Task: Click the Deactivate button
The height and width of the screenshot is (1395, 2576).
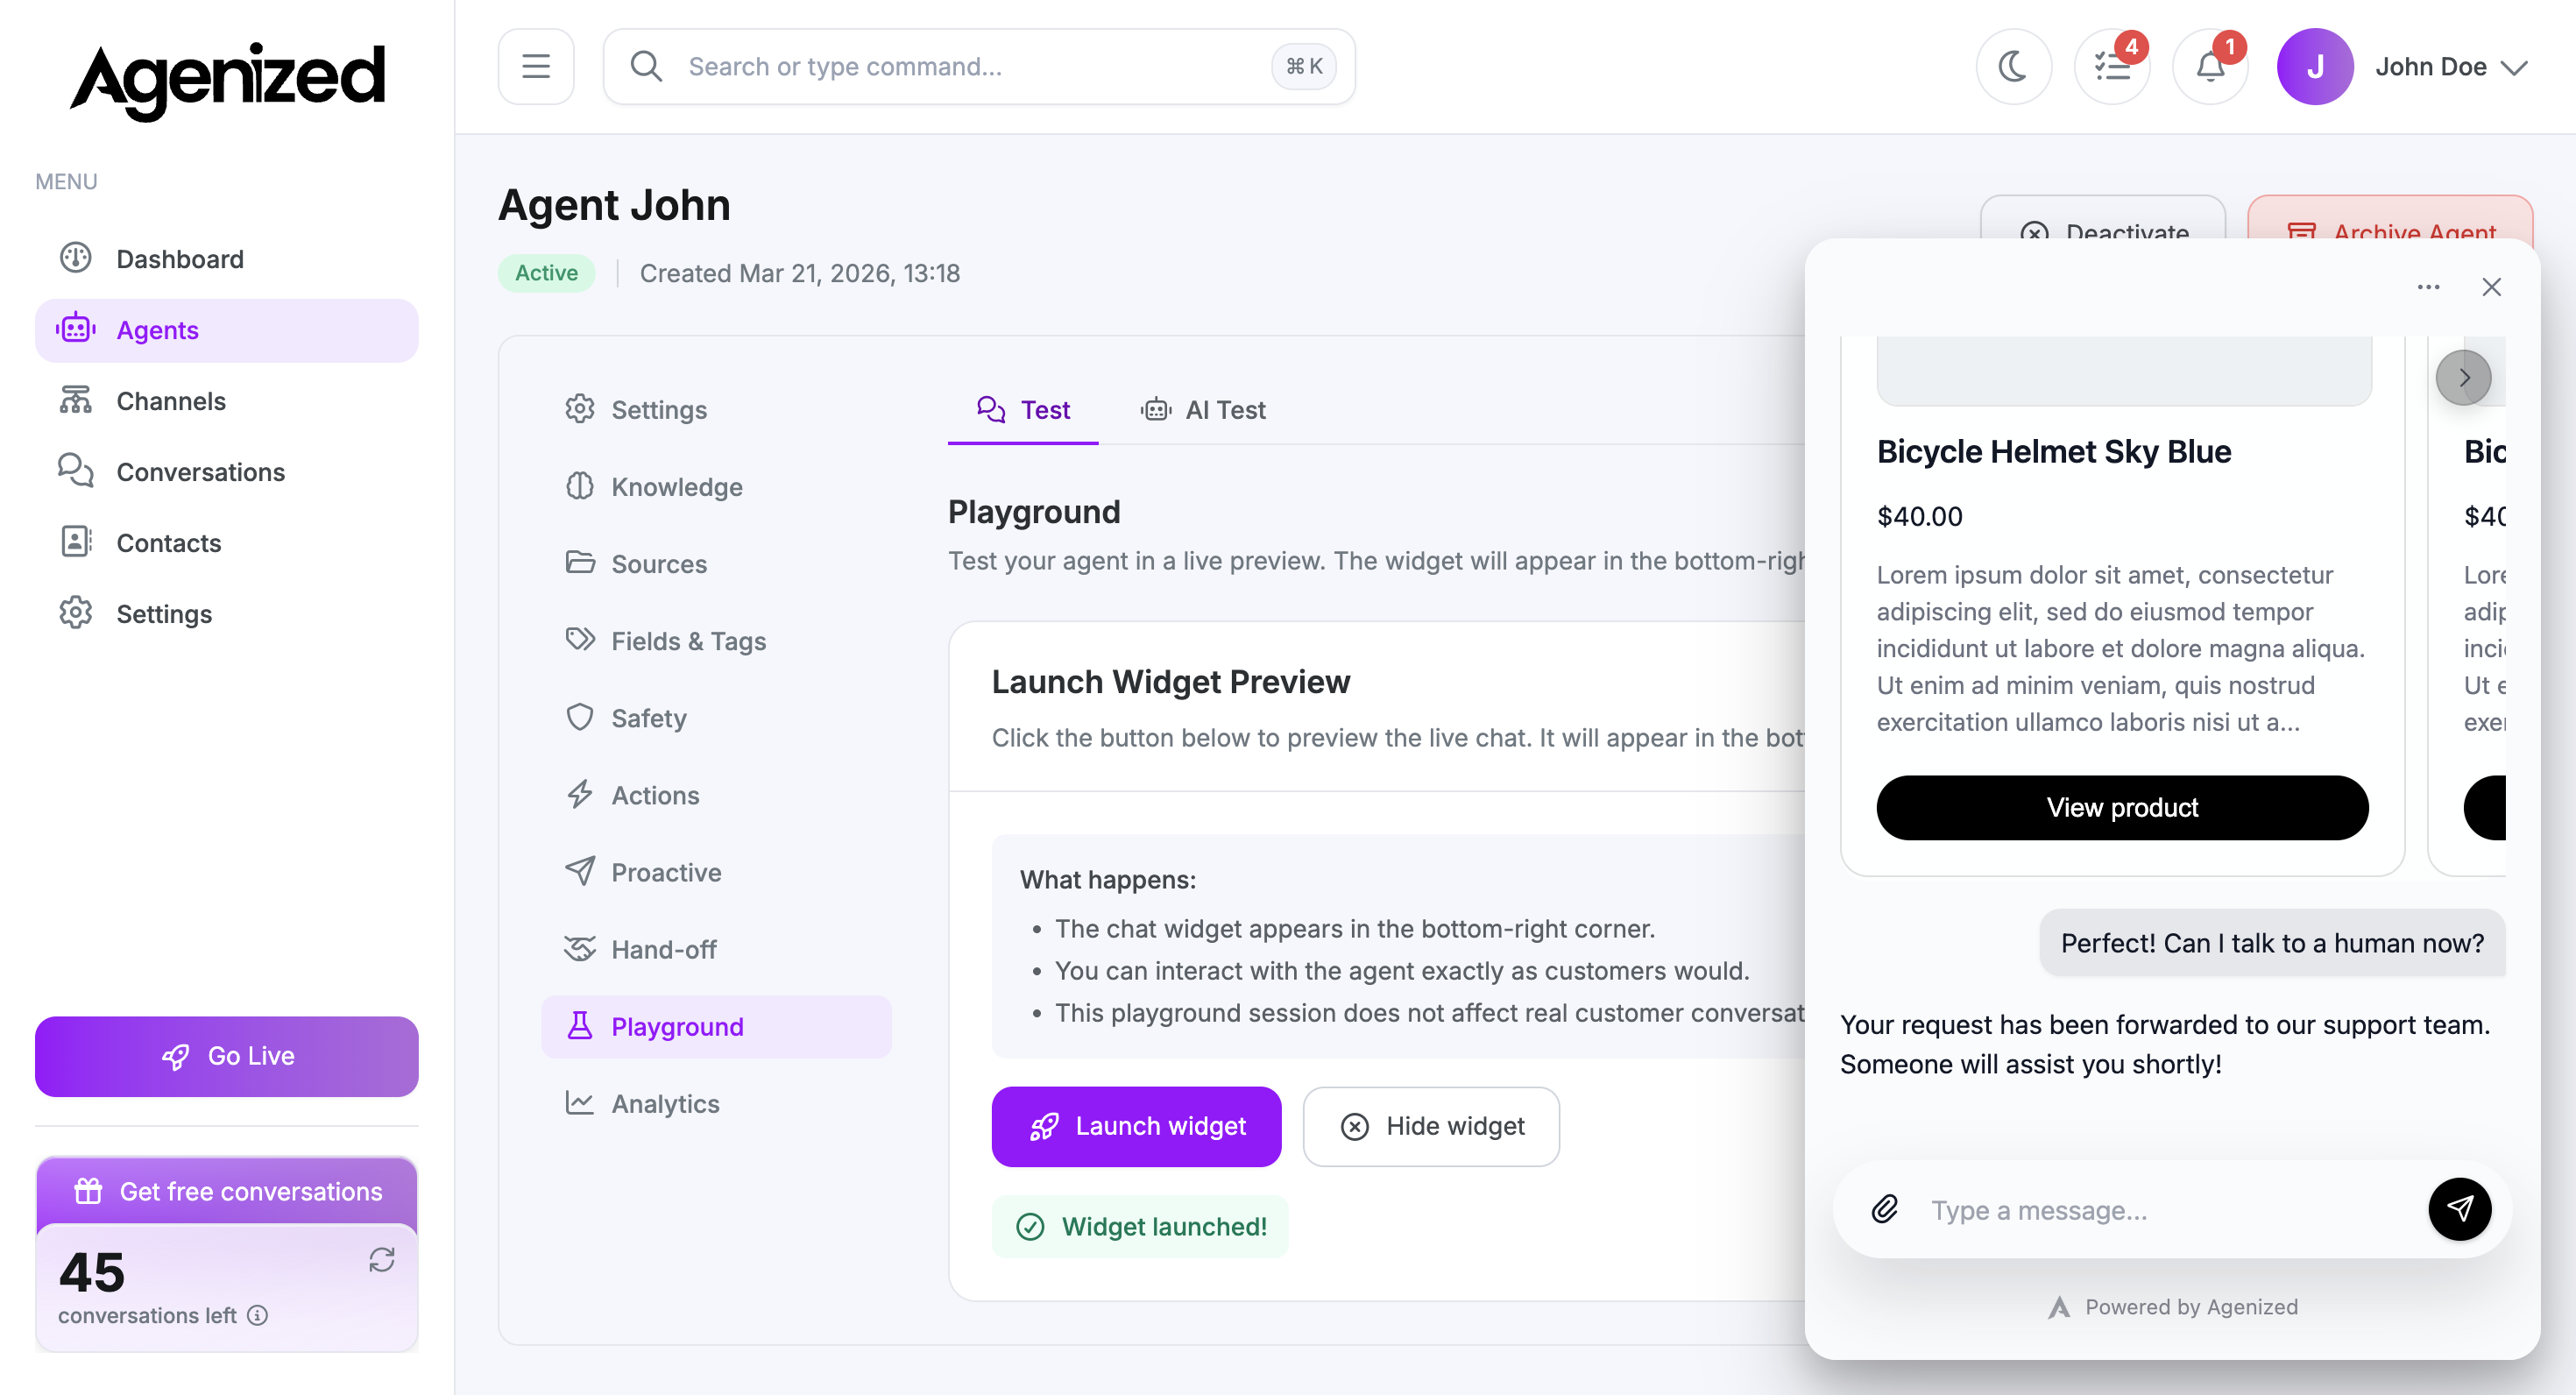Action: (x=2103, y=218)
